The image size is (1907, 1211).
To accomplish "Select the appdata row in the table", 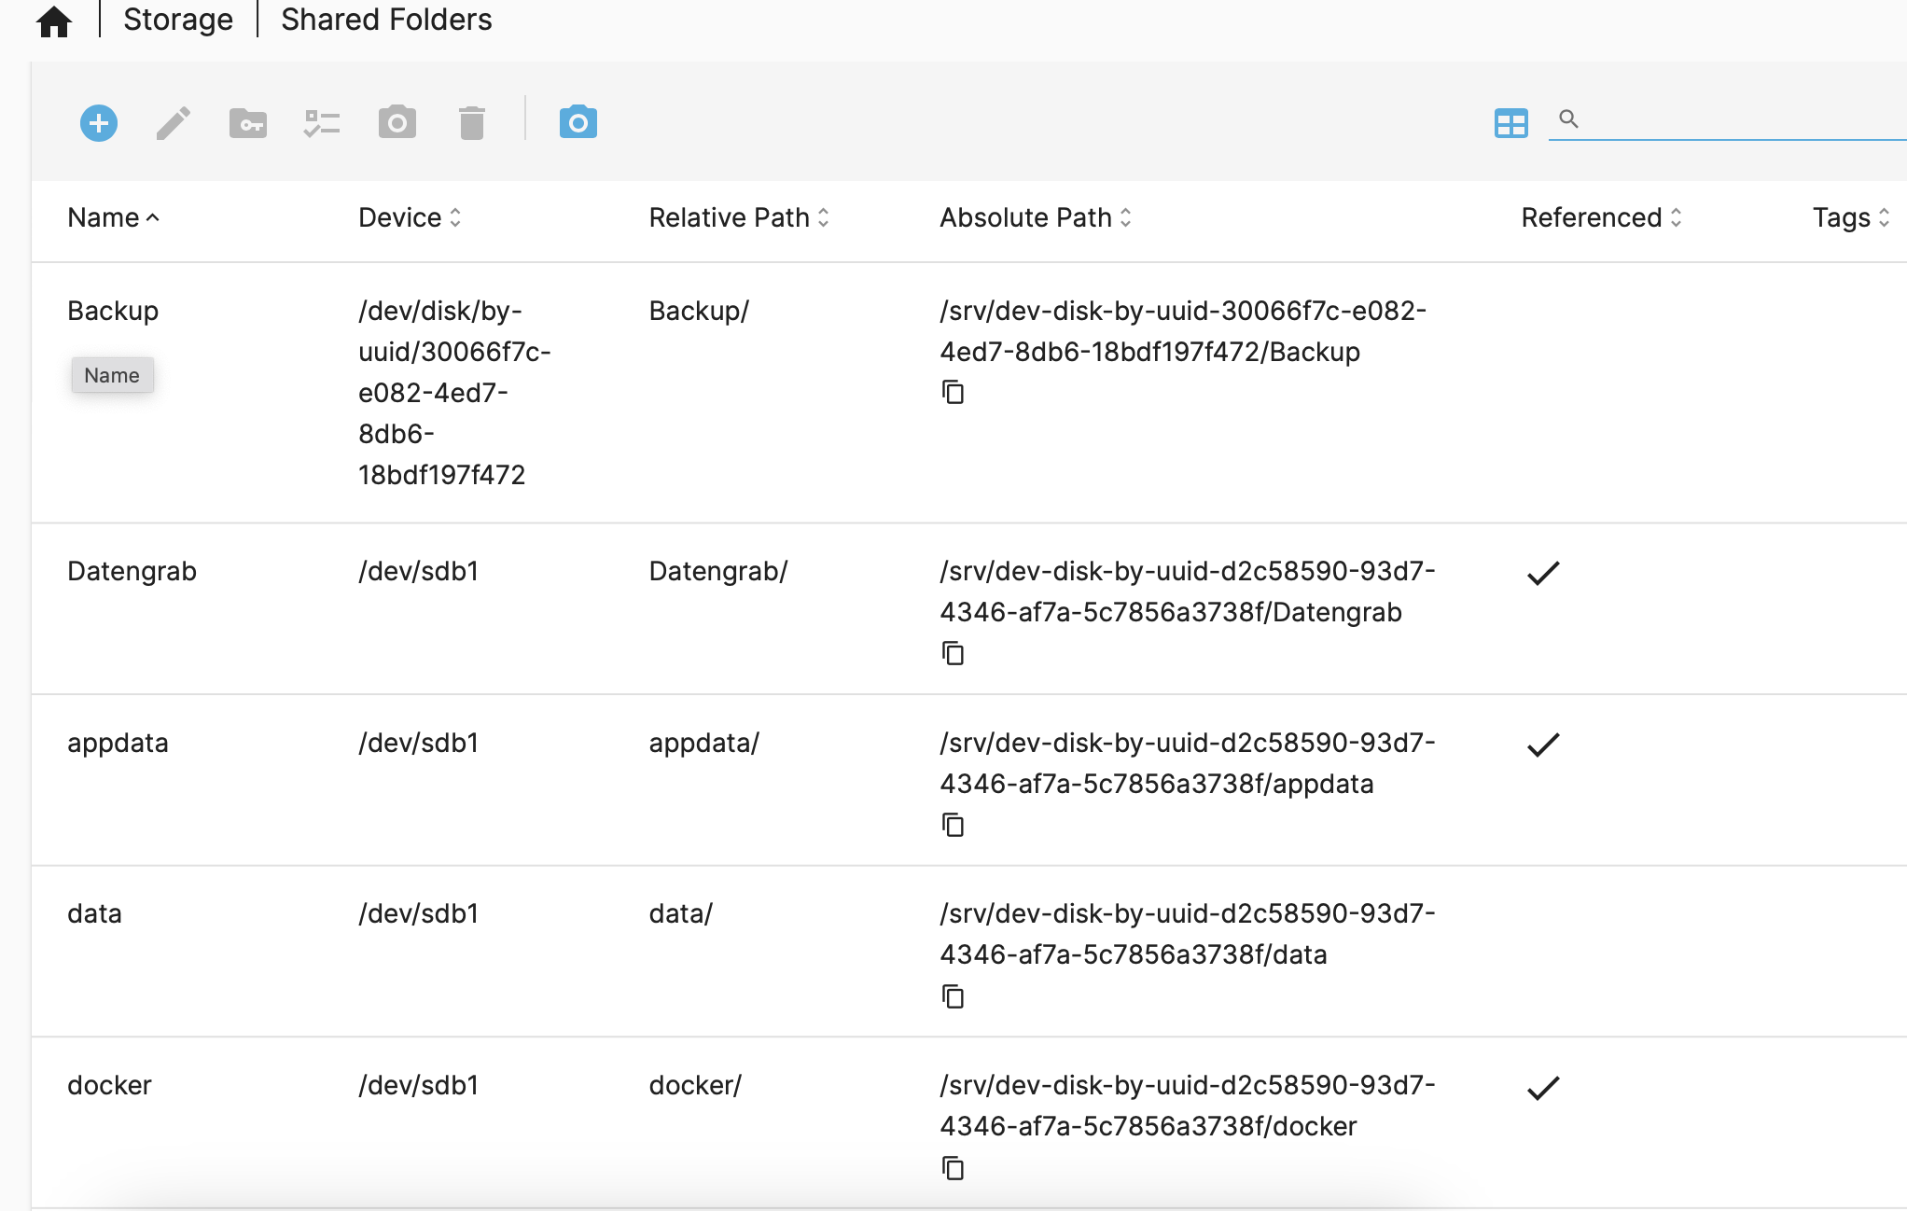I will coord(118,743).
